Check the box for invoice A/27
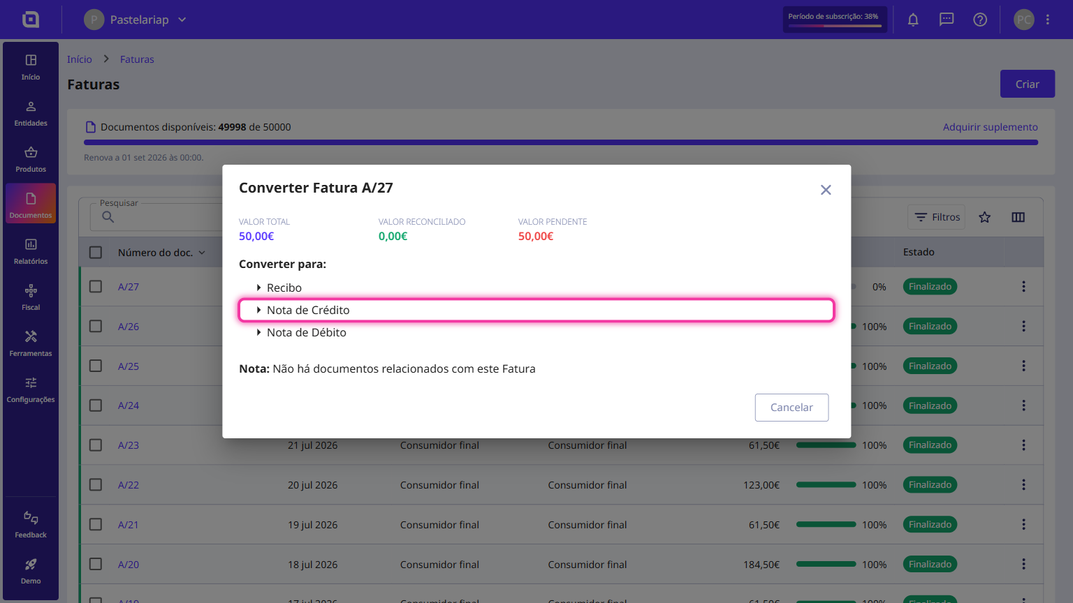Screen dimensions: 1073x603 [96, 286]
